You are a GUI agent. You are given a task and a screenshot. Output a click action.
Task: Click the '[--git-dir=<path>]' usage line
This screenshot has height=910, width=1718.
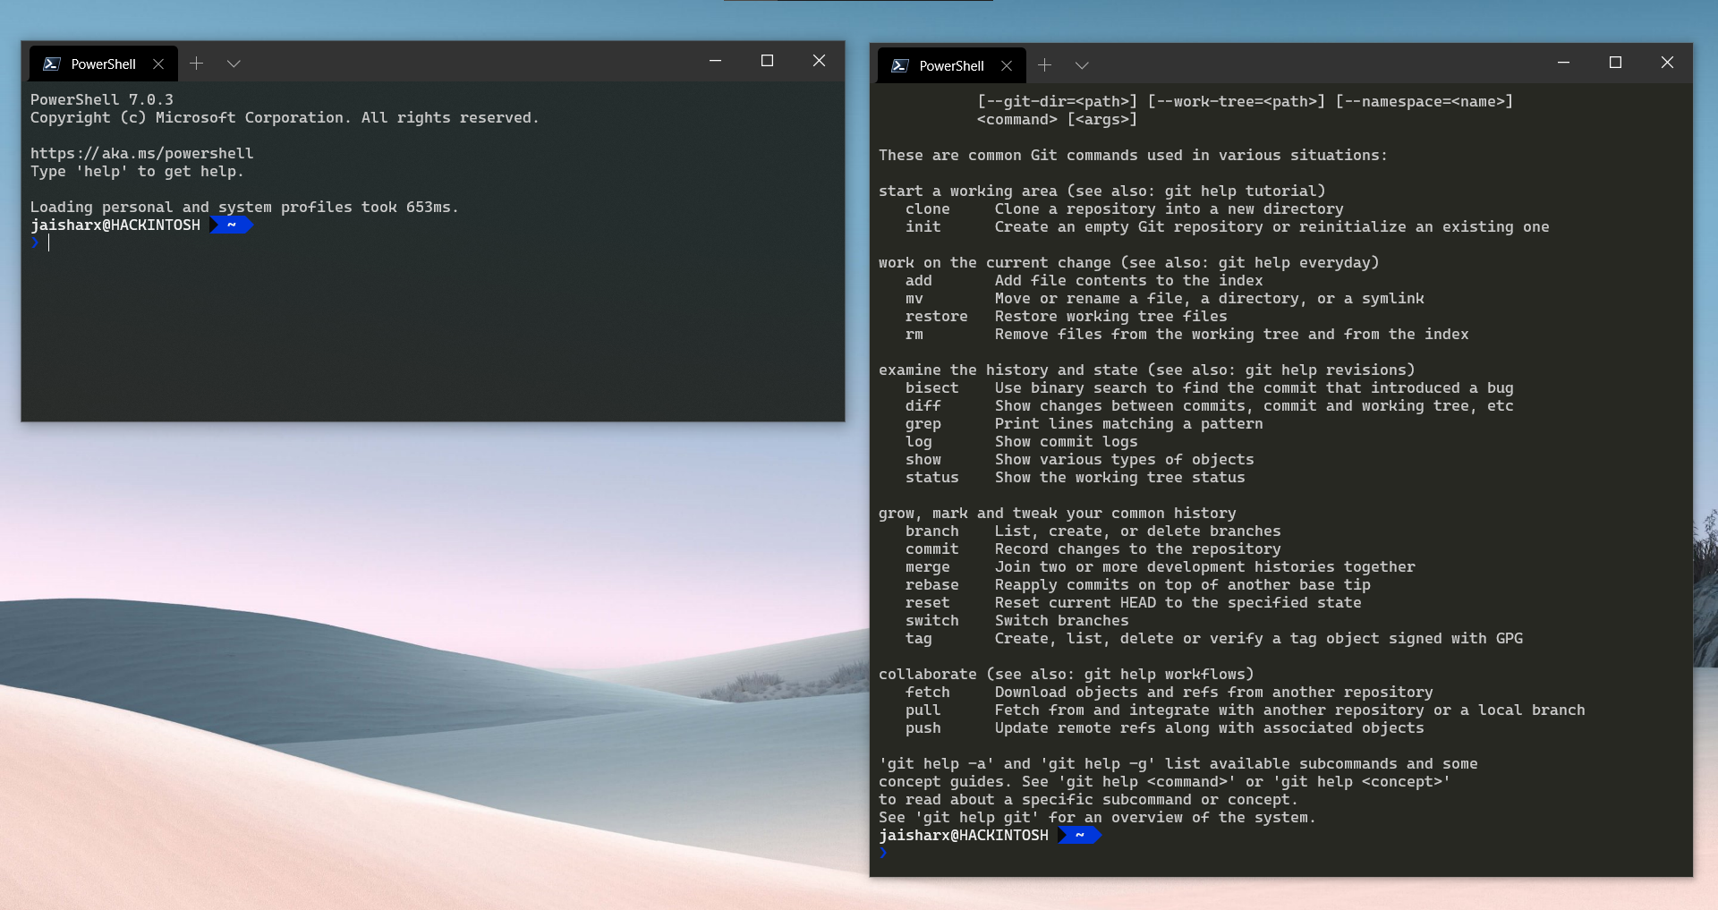pos(1246,102)
